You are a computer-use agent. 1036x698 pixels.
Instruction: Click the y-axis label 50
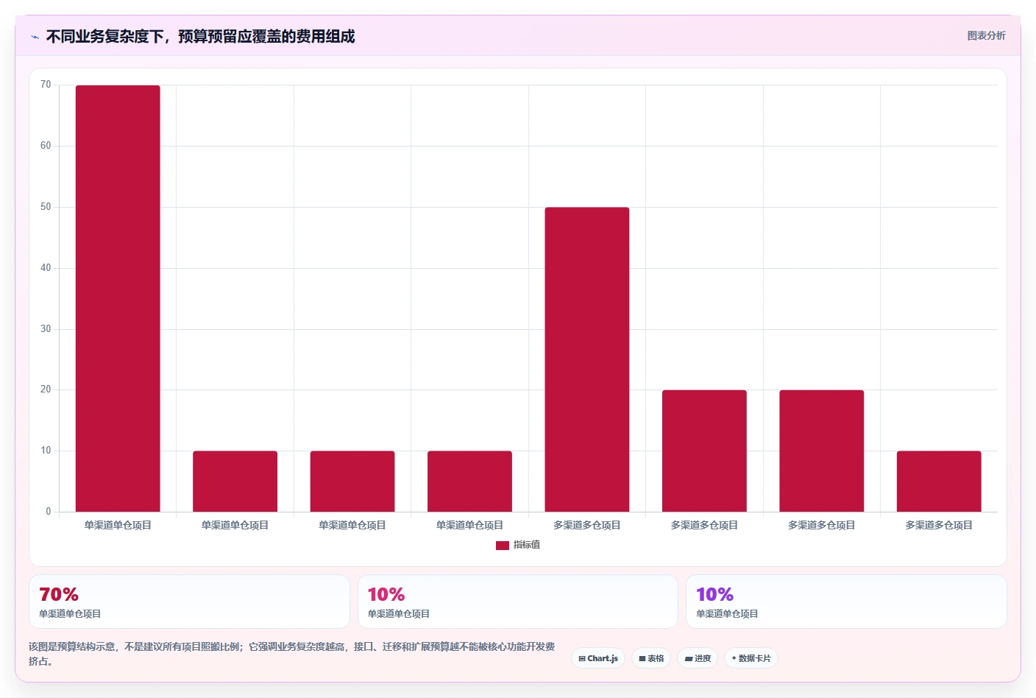(46, 207)
